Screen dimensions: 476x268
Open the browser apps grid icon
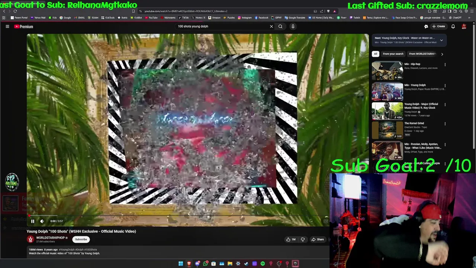(x=4, y=17)
